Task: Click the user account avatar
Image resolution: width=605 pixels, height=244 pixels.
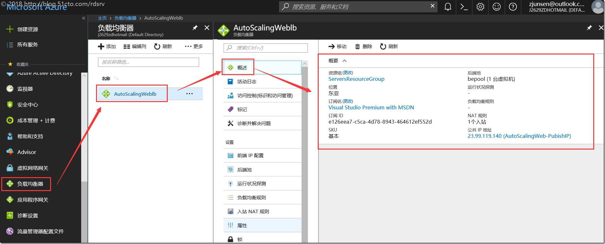Action: click(598, 7)
